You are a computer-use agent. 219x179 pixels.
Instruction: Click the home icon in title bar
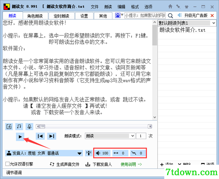coord(170,7)
